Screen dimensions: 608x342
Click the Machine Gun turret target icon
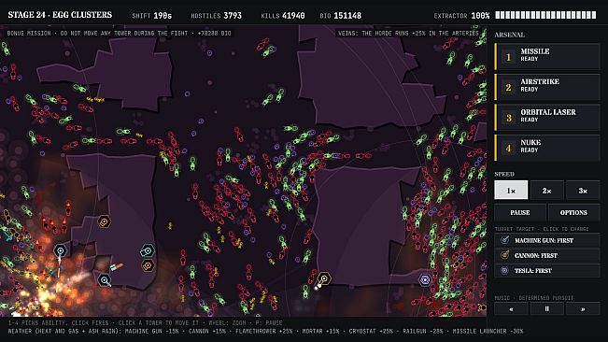point(504,240)
